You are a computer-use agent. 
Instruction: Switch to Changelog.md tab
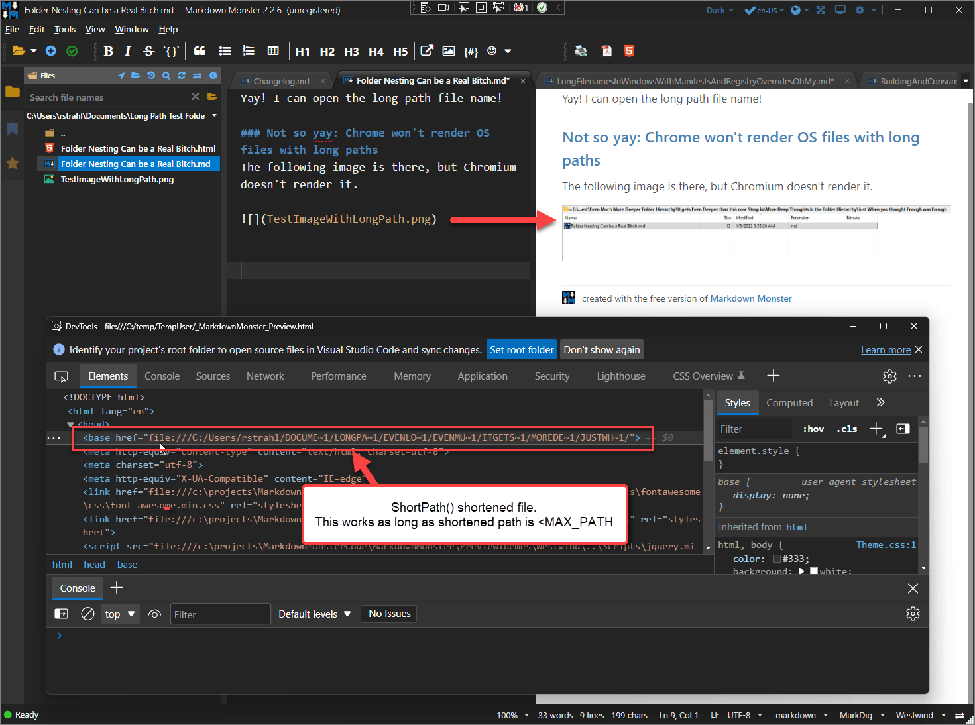point(281,81)
